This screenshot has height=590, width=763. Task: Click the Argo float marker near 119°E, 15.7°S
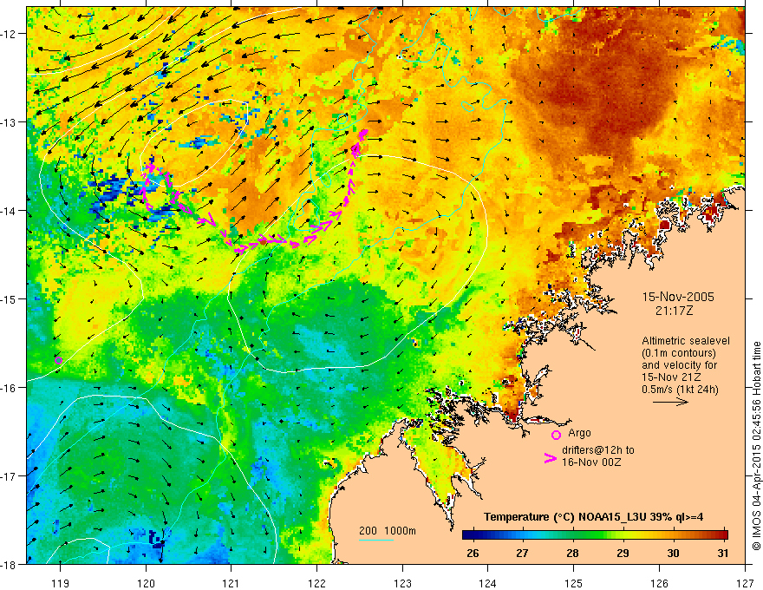tap(58, 360)
